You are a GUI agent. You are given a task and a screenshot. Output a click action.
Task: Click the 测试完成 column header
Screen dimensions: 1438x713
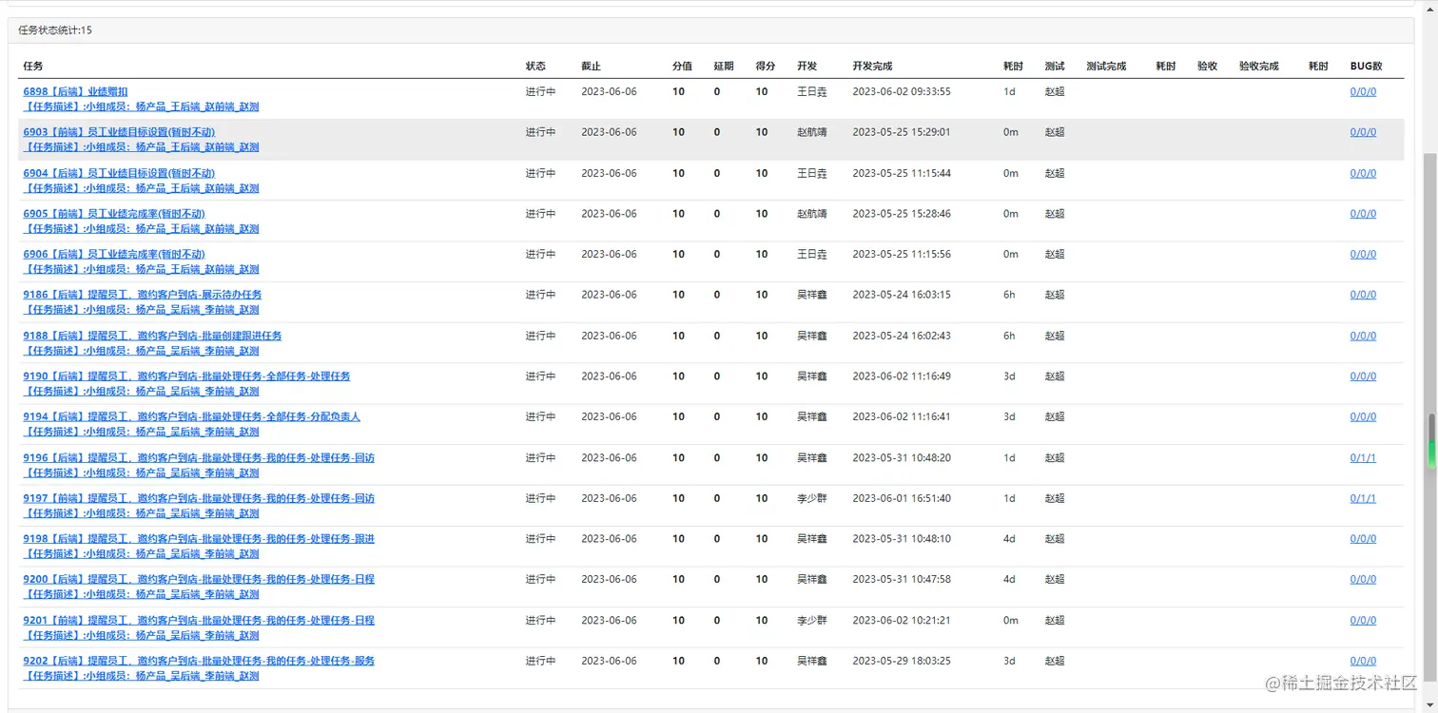click(x=1106, y=67)
